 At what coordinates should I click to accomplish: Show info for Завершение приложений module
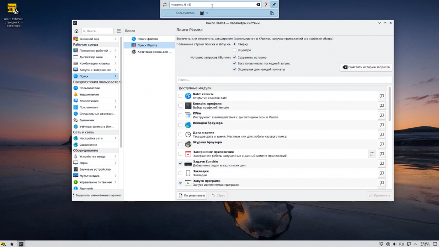382,154
